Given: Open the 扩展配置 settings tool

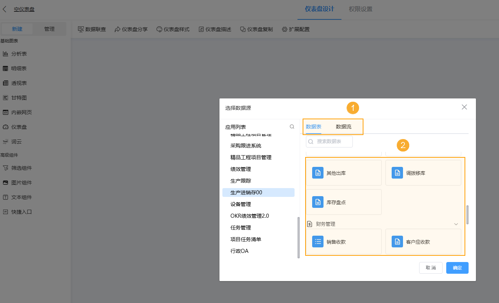Looking at the screenshot, I should pyautogui.click(x=296, y=29).
